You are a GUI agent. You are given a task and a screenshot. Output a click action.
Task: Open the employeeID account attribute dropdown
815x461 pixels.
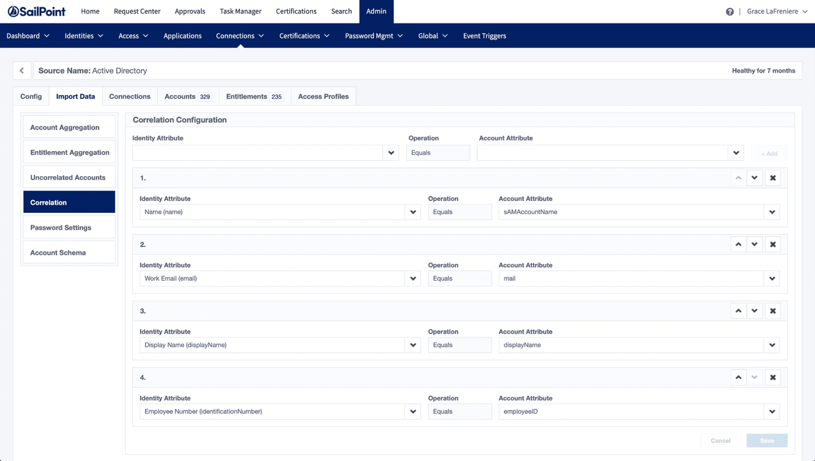point(772,412)
